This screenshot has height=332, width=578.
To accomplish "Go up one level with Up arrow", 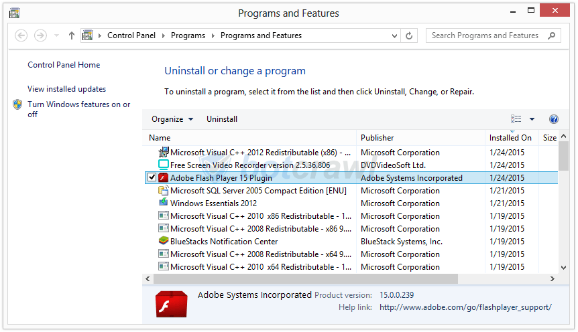I will tap(72, 35).
